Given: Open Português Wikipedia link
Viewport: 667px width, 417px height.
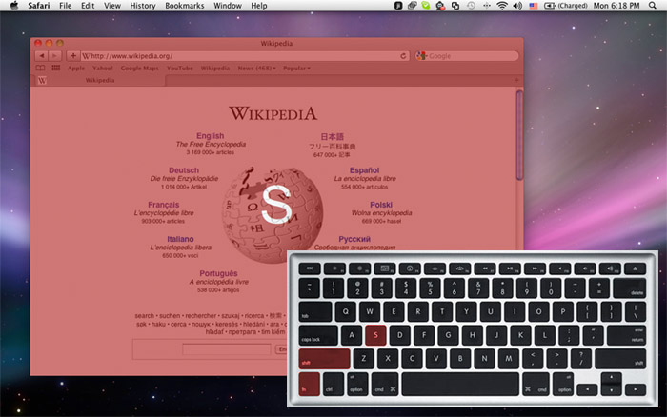Looking at the screenshot, I should tap(218, 273).
